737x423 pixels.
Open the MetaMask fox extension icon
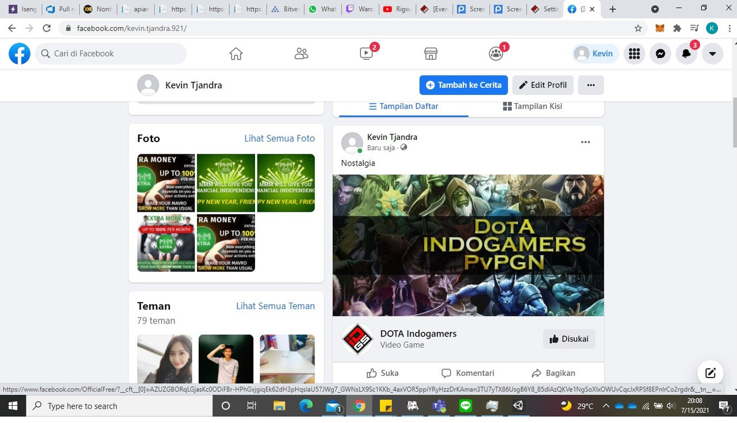click(660, 28)
